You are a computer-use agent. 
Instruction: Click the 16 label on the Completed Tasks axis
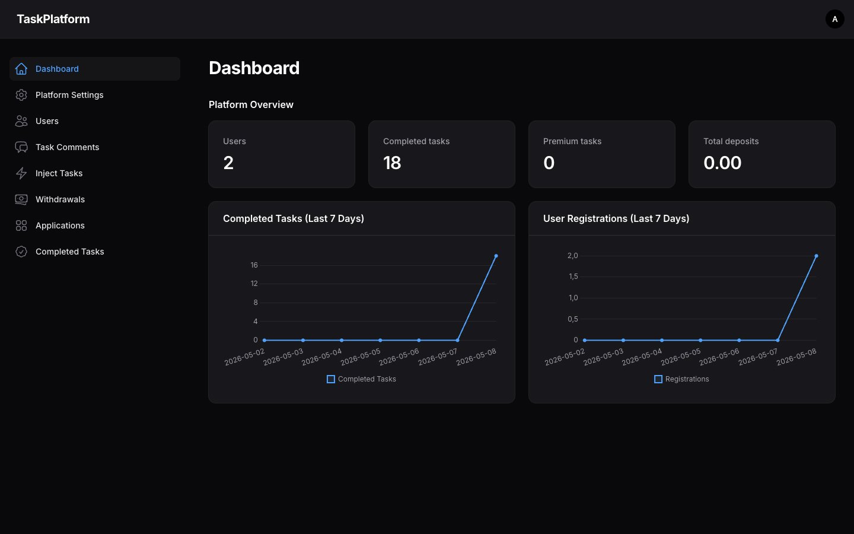coord(254,265)
